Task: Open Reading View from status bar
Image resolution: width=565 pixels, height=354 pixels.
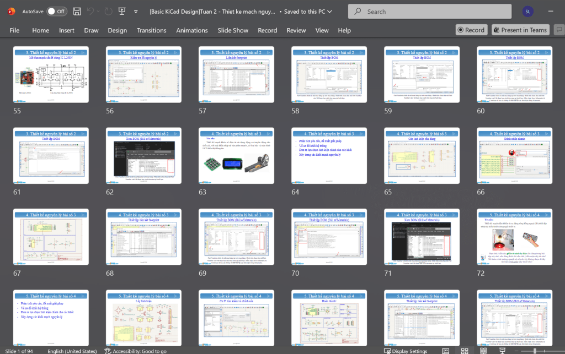Action: pyautogui.click(x=483, y=351)
